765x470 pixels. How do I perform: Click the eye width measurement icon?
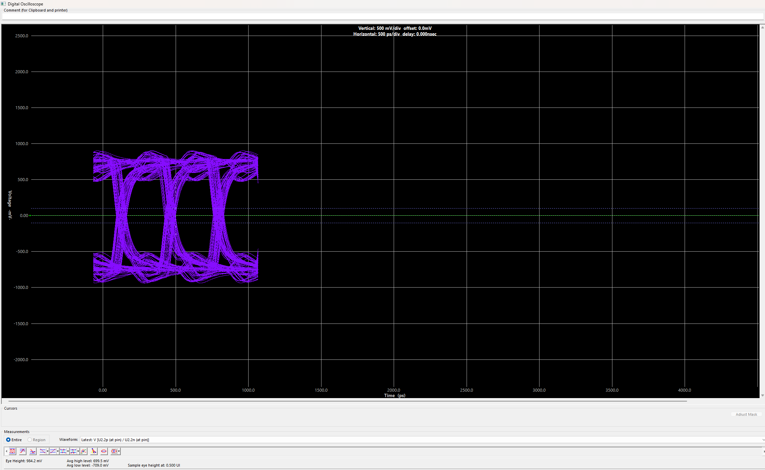point(104,451)
